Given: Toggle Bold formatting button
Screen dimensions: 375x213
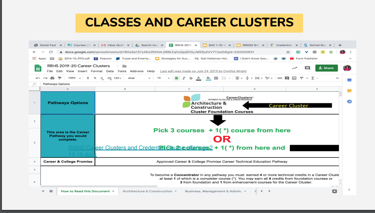Looking at the screenshot, I should pyautogui.click(x=177, y=78).
